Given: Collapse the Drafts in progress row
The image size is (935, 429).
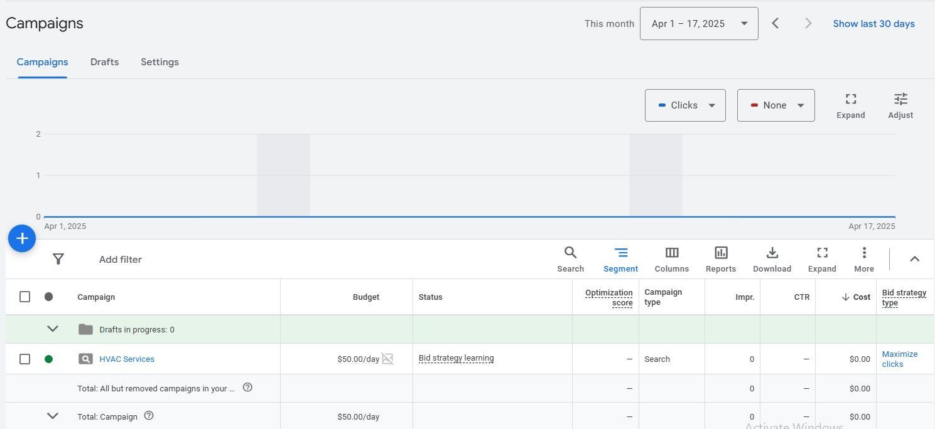Looking at the screenshot, I should point(53,329).
